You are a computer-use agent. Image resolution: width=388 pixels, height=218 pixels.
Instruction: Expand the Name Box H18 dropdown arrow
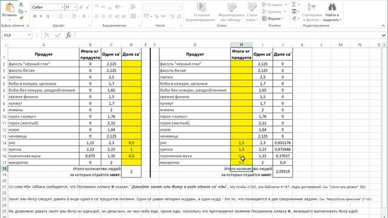tap(29, 35)
